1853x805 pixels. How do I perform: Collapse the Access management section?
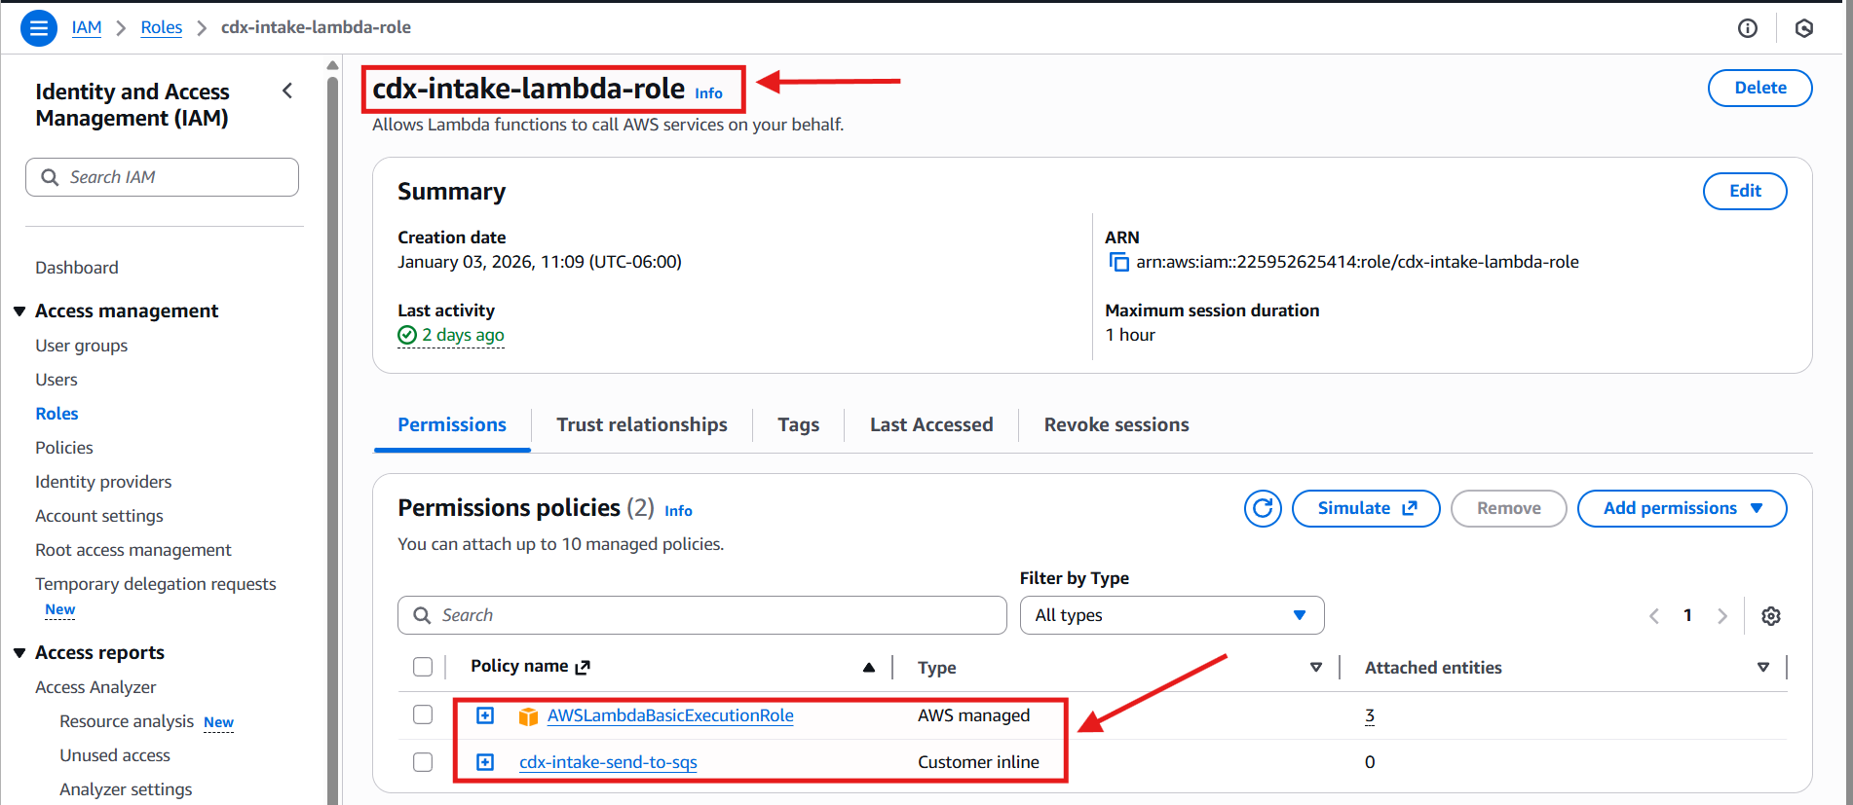[19, 311]
